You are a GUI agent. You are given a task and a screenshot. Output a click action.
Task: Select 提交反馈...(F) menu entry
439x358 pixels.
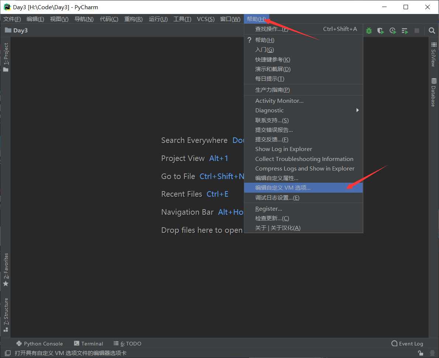pyautogui.click(x=304, y=140)
